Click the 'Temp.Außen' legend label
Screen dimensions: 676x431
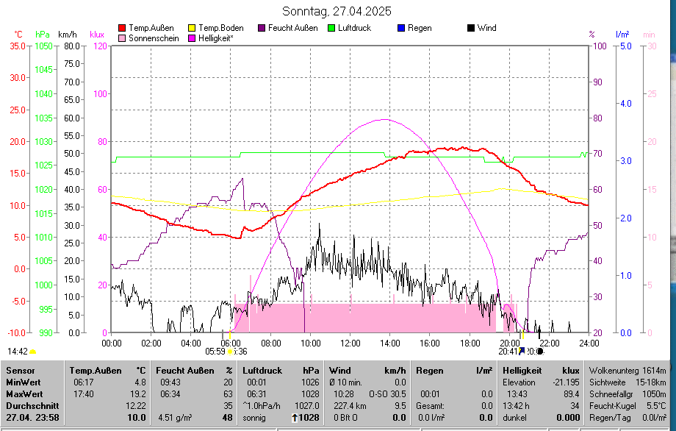coord(151,28)
